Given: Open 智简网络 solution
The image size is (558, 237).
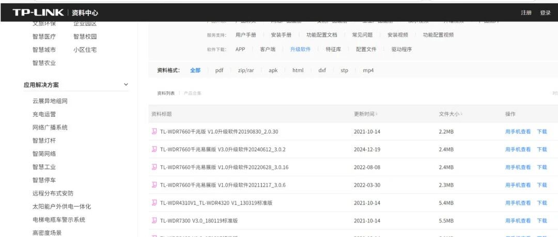Looking at the screenshot, I should (x=44, y=154).
